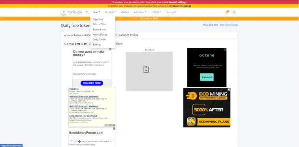Click the BeerMoneyForum.com bottom ad heading

(x=86, y=133)
